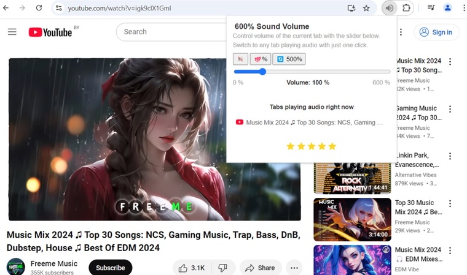Click the YouTube icon in audio tab list
The width and height of the screenshot is (467, 275).
pos(240,122)
